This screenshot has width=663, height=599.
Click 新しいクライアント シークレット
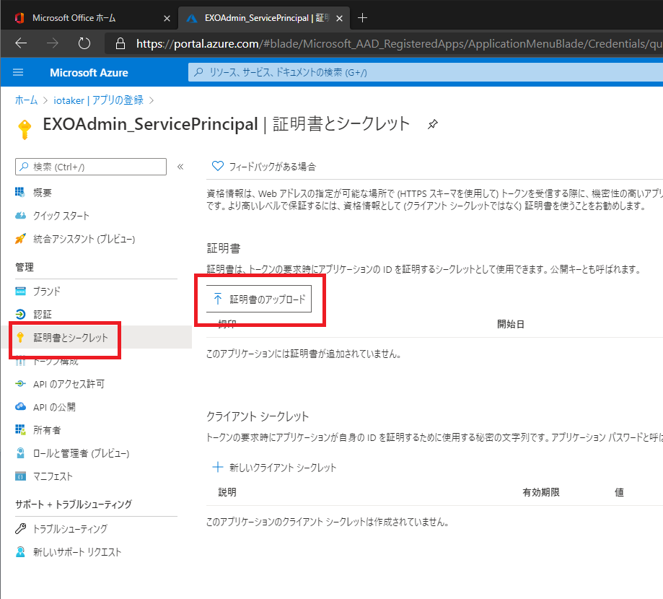click(x=275, y=468)
